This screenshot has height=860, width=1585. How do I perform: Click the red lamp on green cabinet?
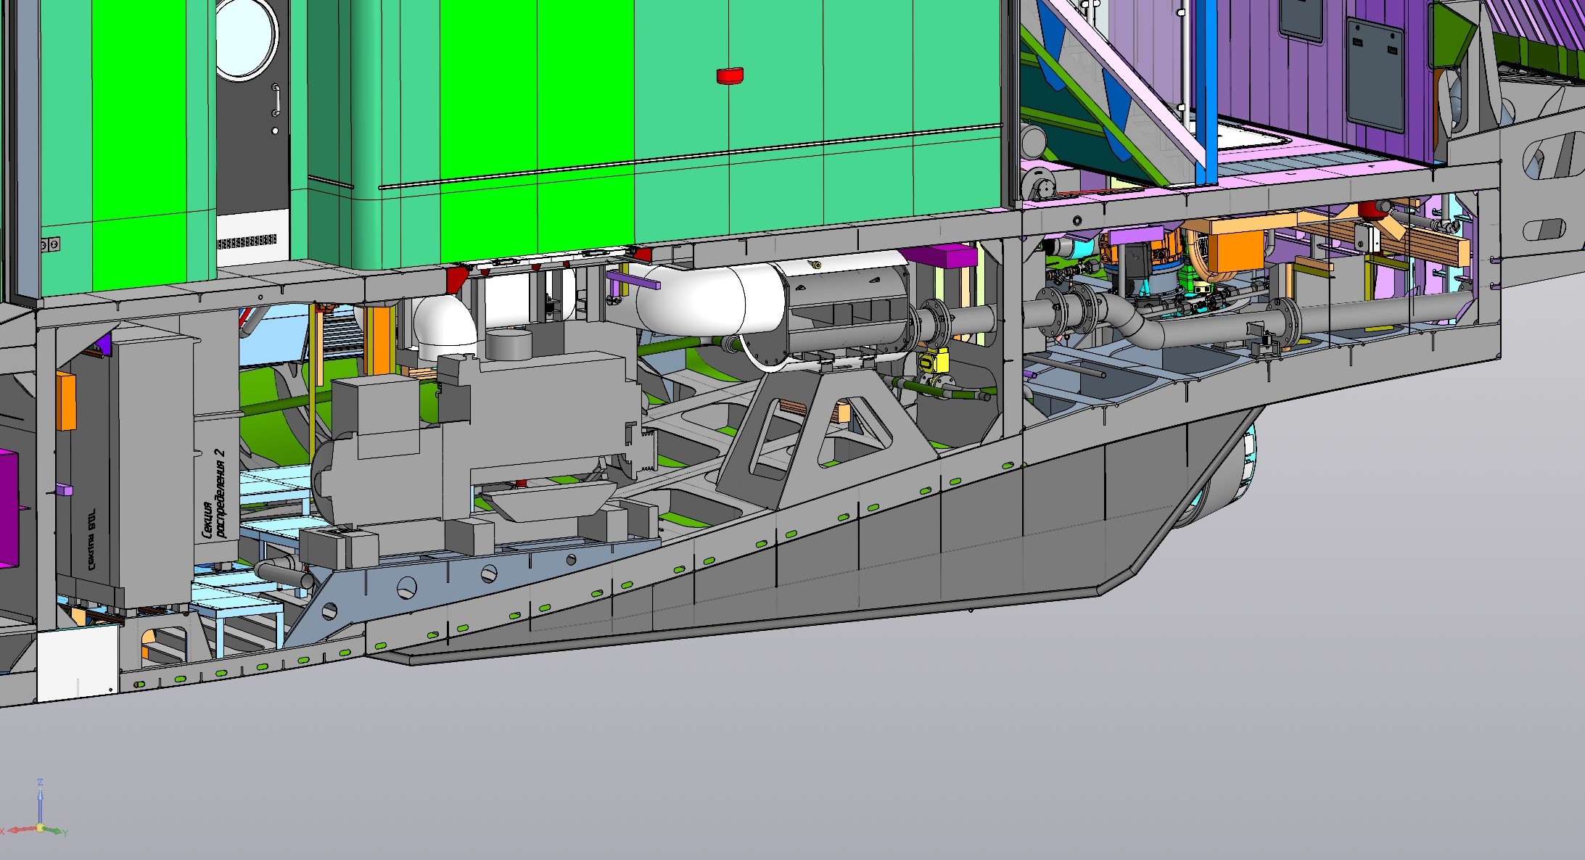pos(730,75)
